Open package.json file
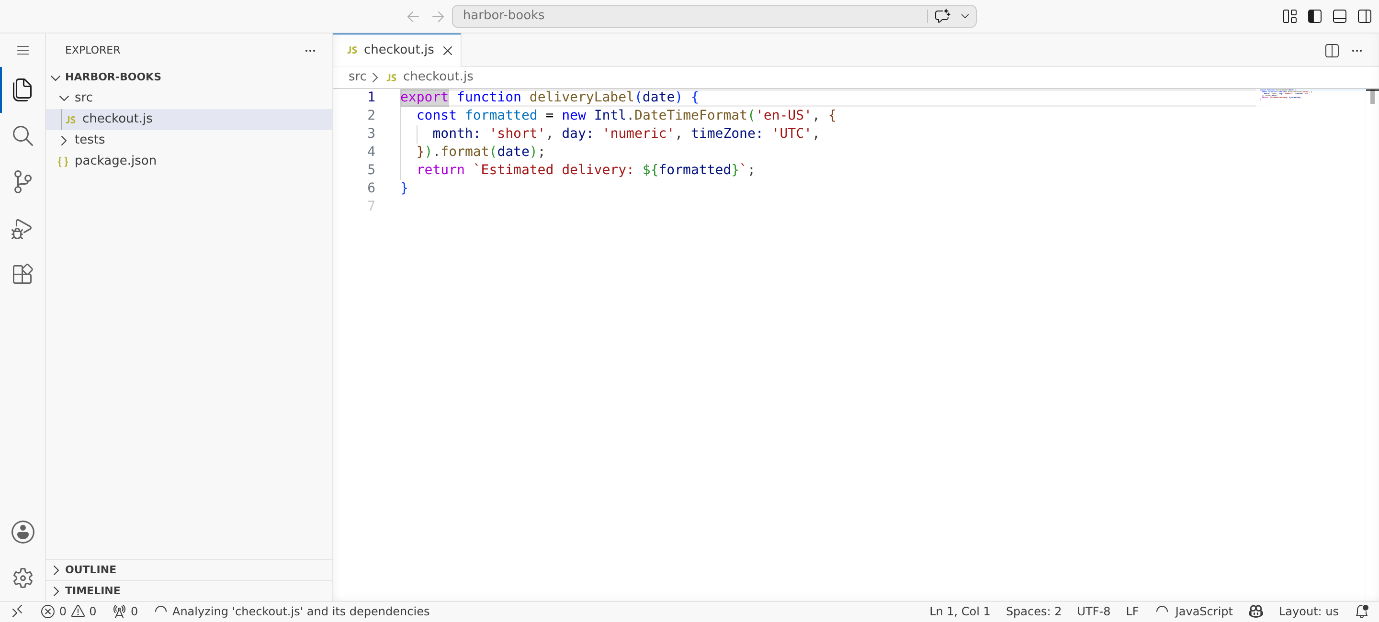Image resolution: width=1379 pixels, height=622 pixels. pos(189,160)
